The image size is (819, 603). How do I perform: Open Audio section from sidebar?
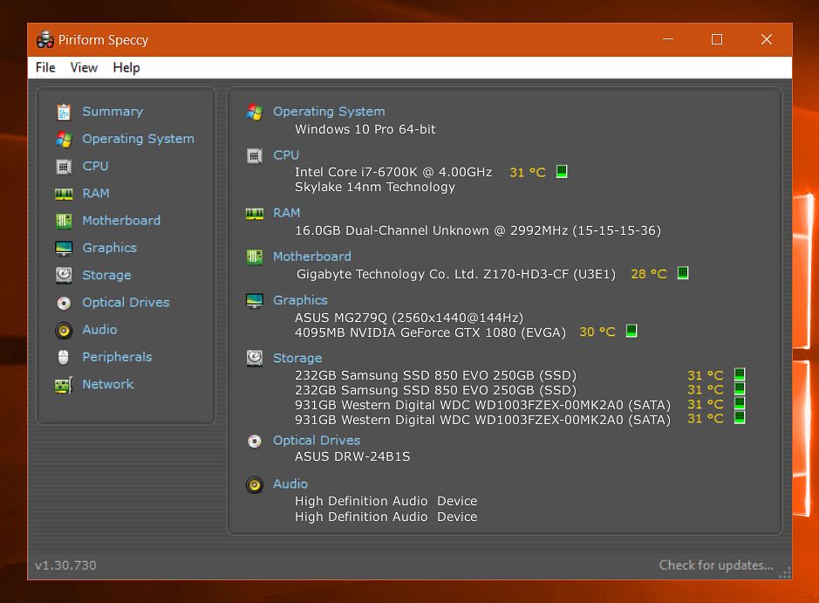[99, 329]
